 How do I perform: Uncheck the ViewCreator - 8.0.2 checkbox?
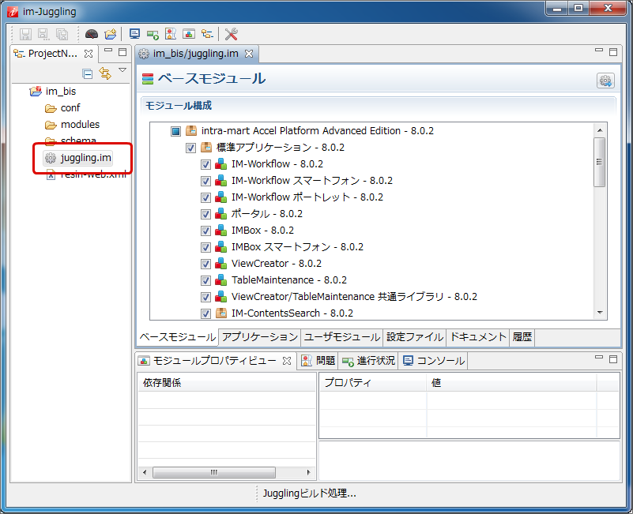[x=205, y=264]
